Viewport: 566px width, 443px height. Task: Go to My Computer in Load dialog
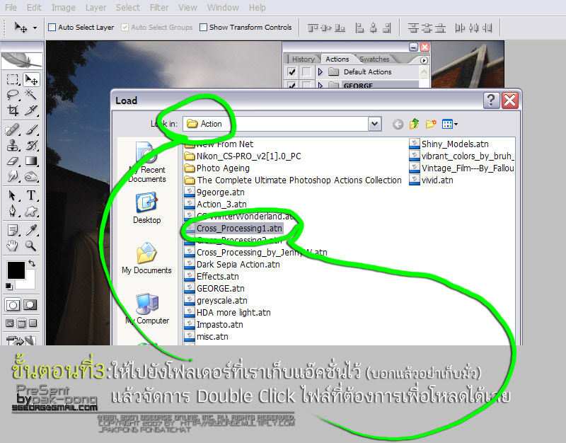click(147, 309)
